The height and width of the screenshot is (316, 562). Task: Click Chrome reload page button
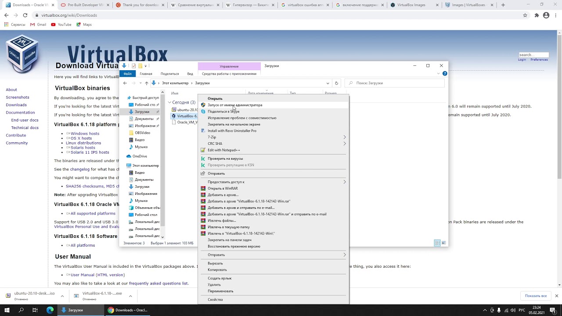pos(25,15)
